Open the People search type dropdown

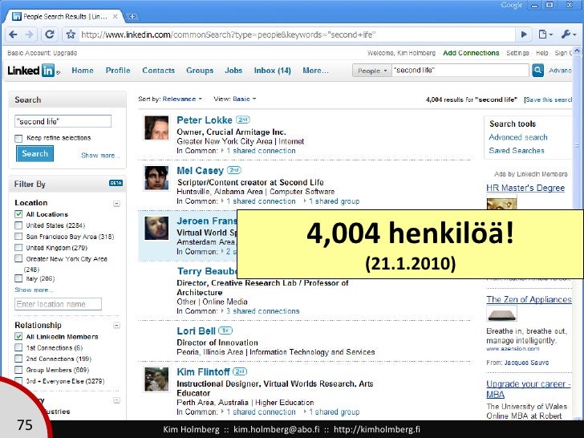point(372,71)
